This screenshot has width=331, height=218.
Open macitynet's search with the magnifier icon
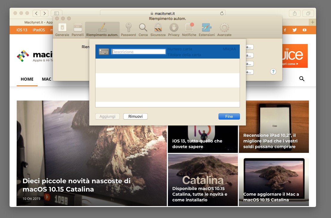[301, 79]
